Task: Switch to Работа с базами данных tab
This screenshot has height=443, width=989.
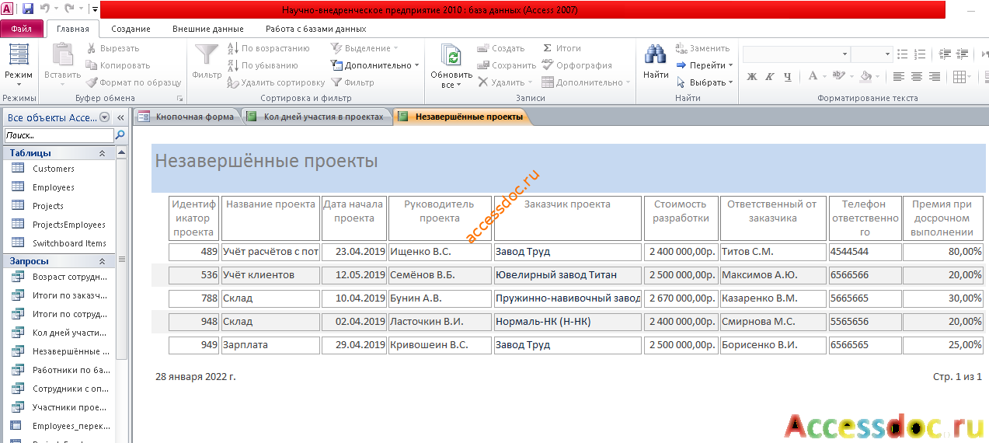Action: 315,29
